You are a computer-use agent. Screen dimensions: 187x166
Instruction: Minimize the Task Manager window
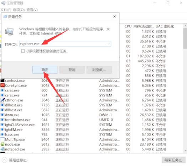pos(155,3)
